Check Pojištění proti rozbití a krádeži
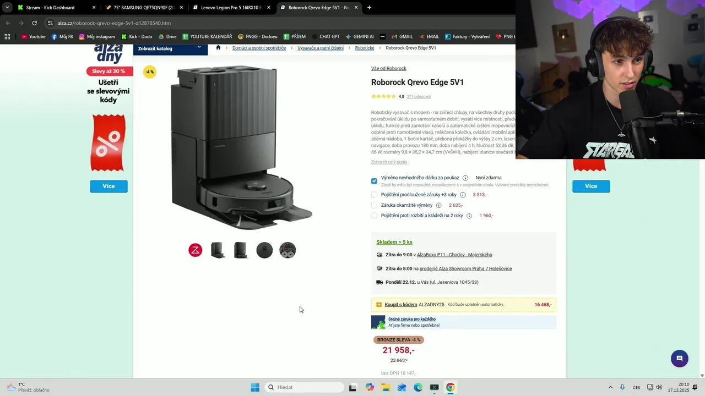 coord(374,216)
